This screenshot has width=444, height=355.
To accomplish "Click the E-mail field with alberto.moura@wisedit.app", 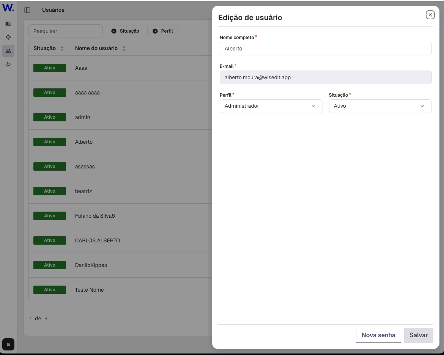I will (325, 77).
